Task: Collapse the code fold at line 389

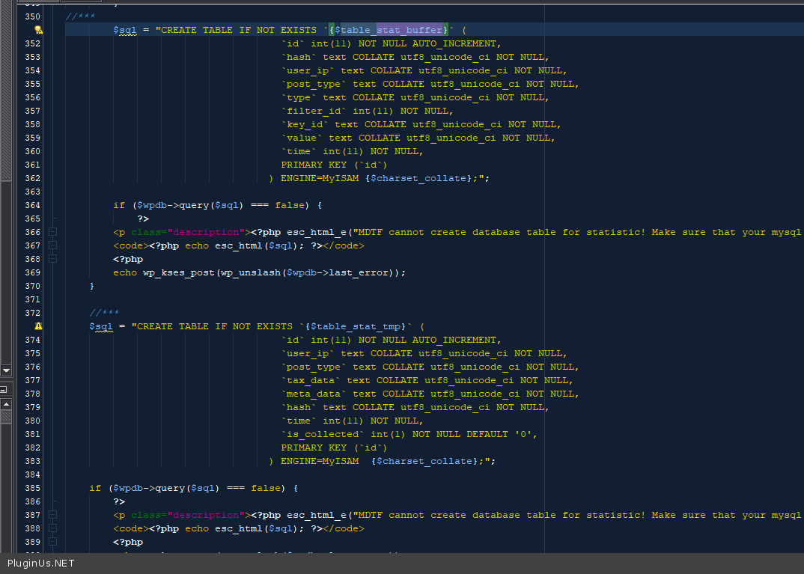Action: coord(52,542)
